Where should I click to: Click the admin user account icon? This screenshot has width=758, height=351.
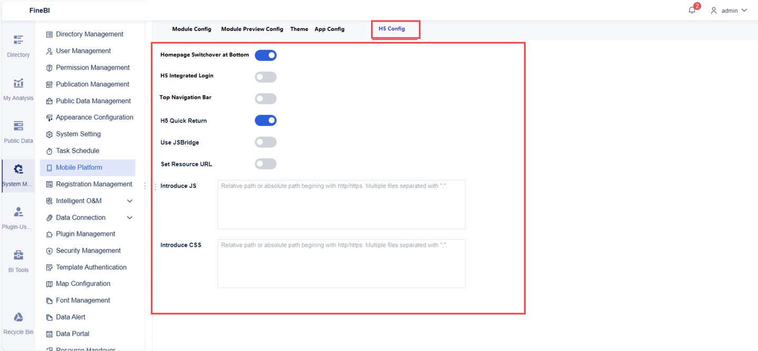coord(714,10)
